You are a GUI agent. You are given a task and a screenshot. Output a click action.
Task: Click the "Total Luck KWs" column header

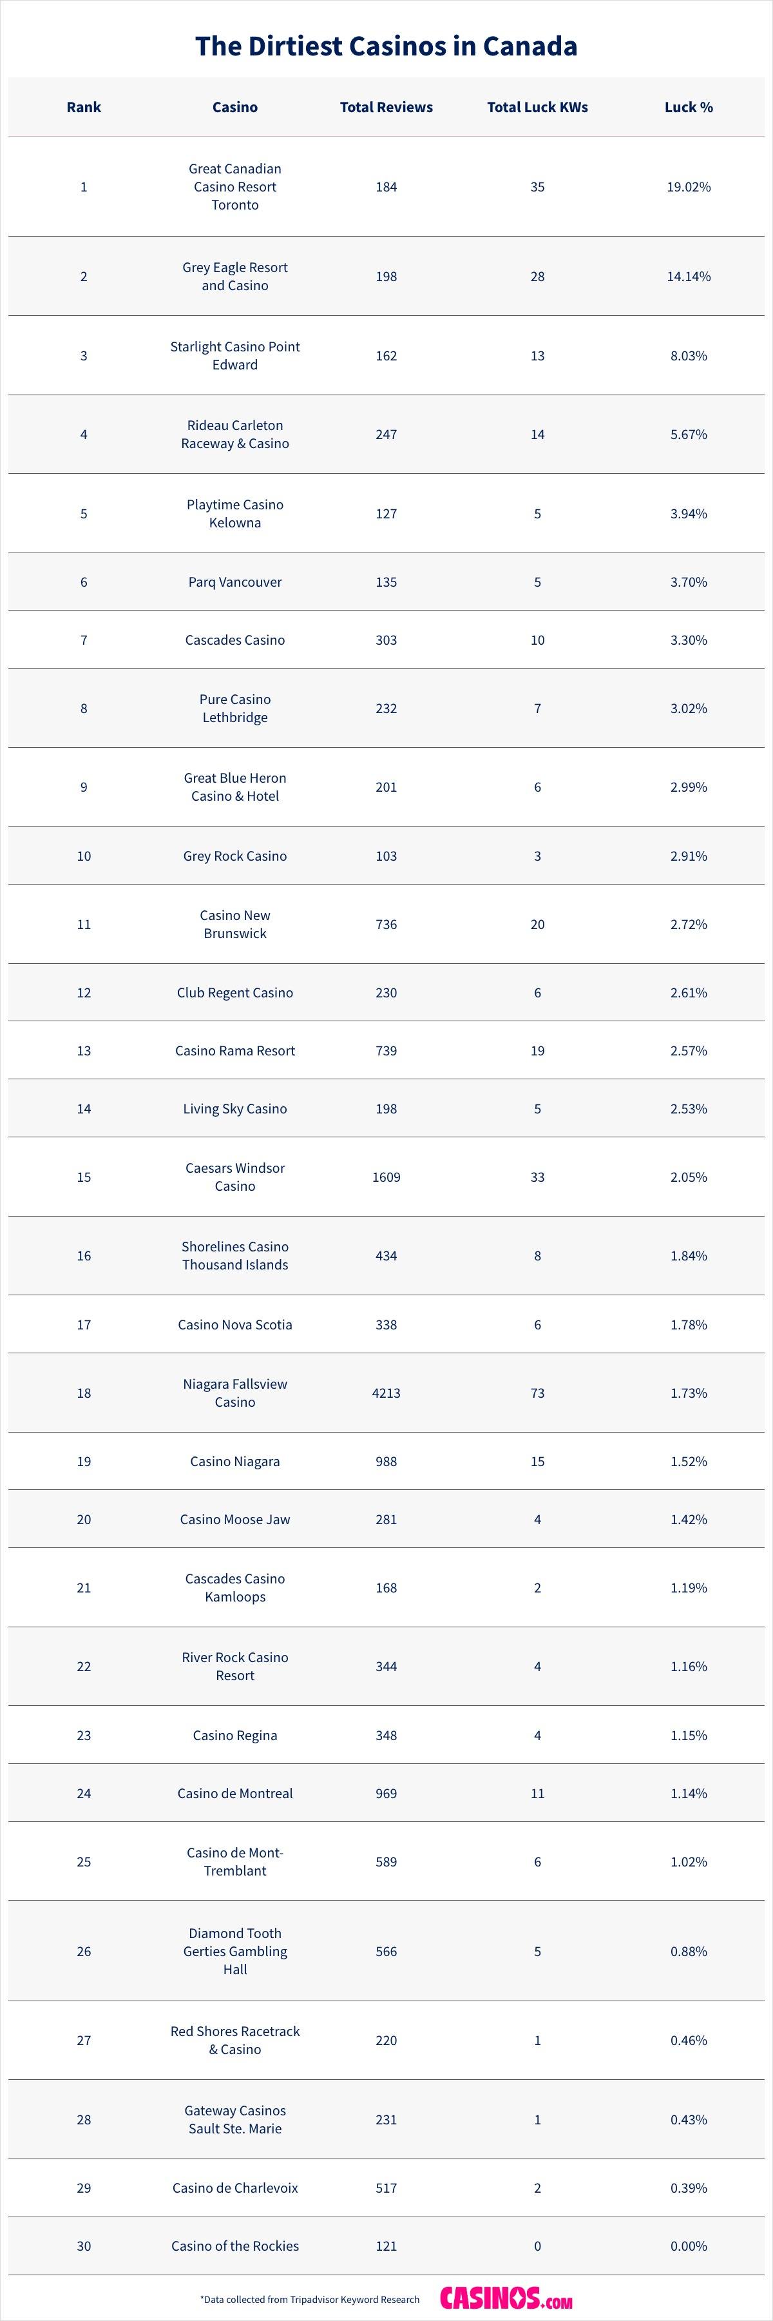[537, 107]
